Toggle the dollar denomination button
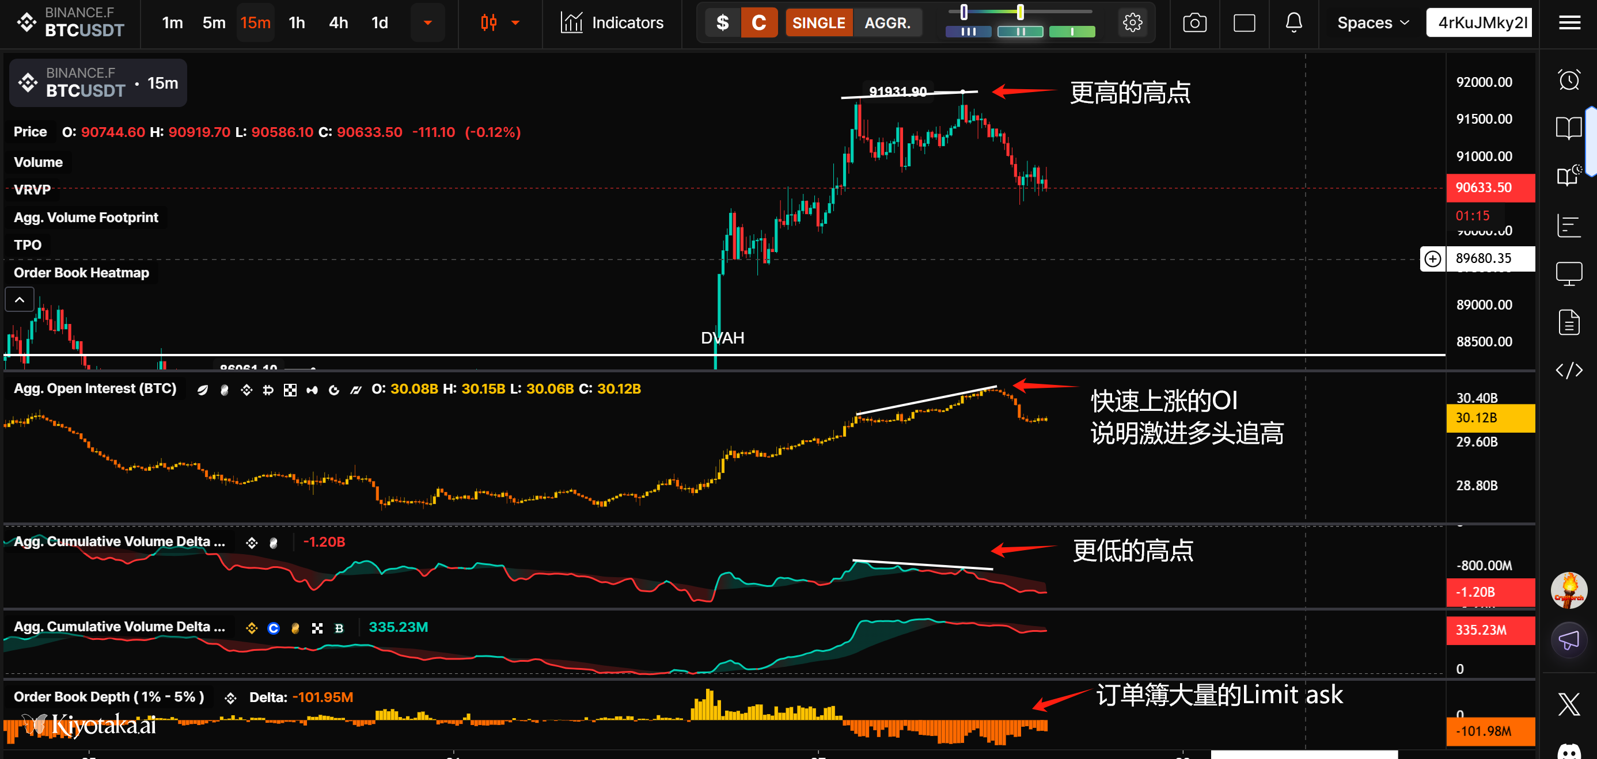Screen dimensions: 1597x759 point(722,23)
